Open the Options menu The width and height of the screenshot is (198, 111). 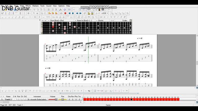61,6
